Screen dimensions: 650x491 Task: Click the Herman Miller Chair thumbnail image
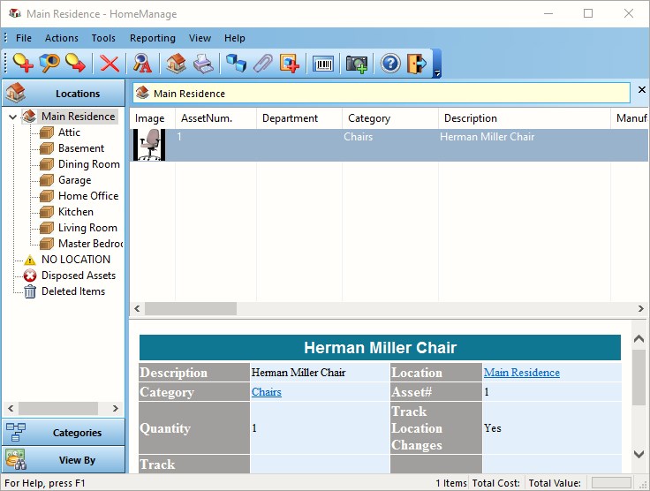149,145
